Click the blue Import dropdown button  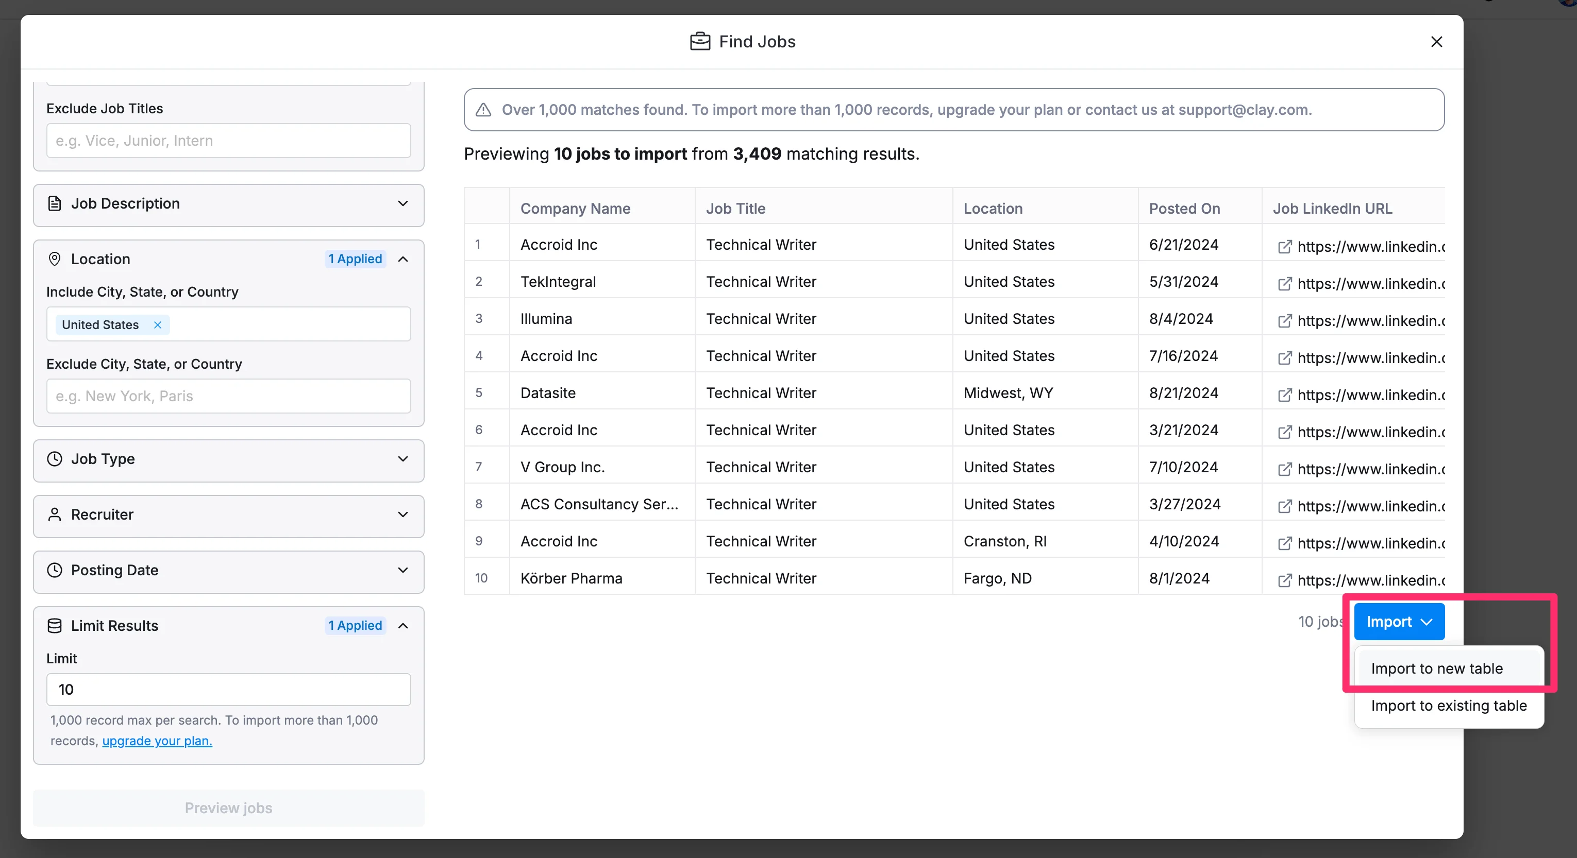(x=1399, y=622)
